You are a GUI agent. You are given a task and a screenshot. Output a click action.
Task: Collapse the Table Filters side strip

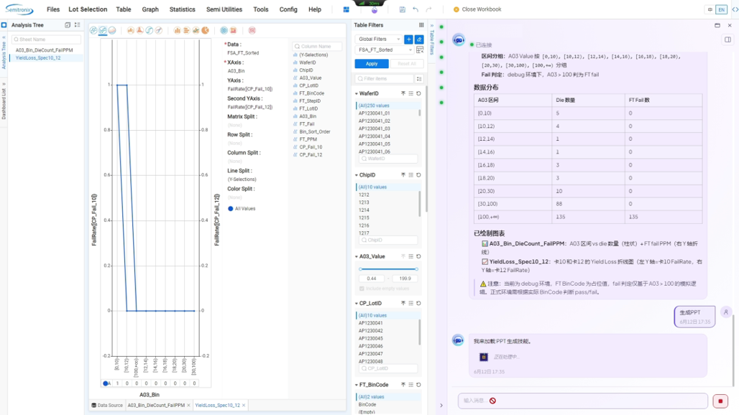(x=432, y=25)
